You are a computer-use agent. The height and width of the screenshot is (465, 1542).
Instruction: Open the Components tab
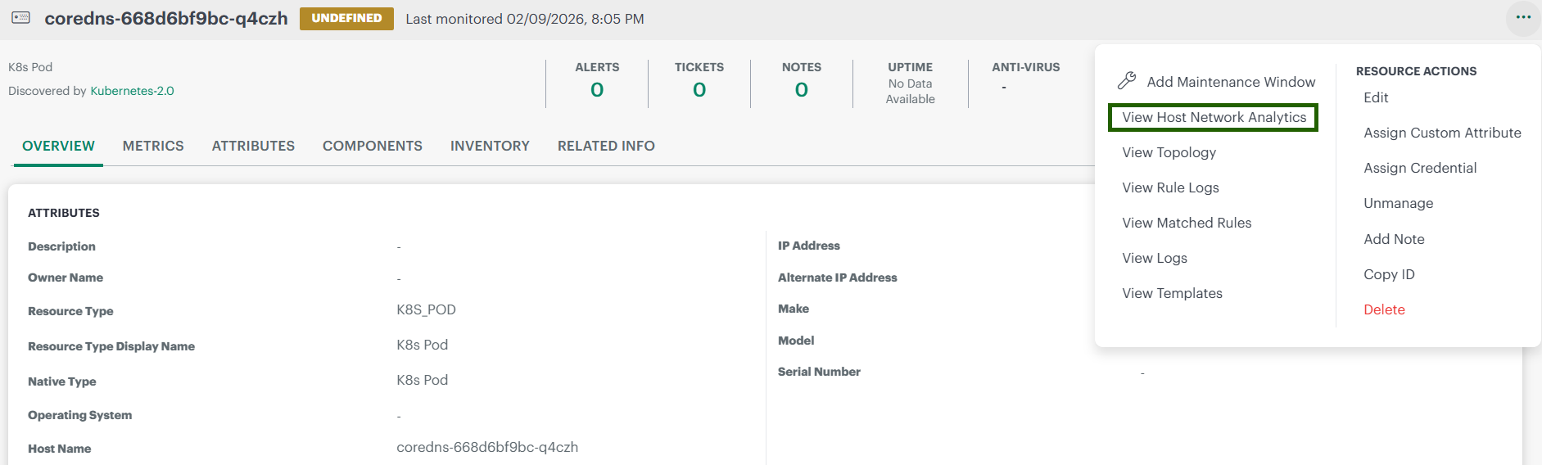372,146
